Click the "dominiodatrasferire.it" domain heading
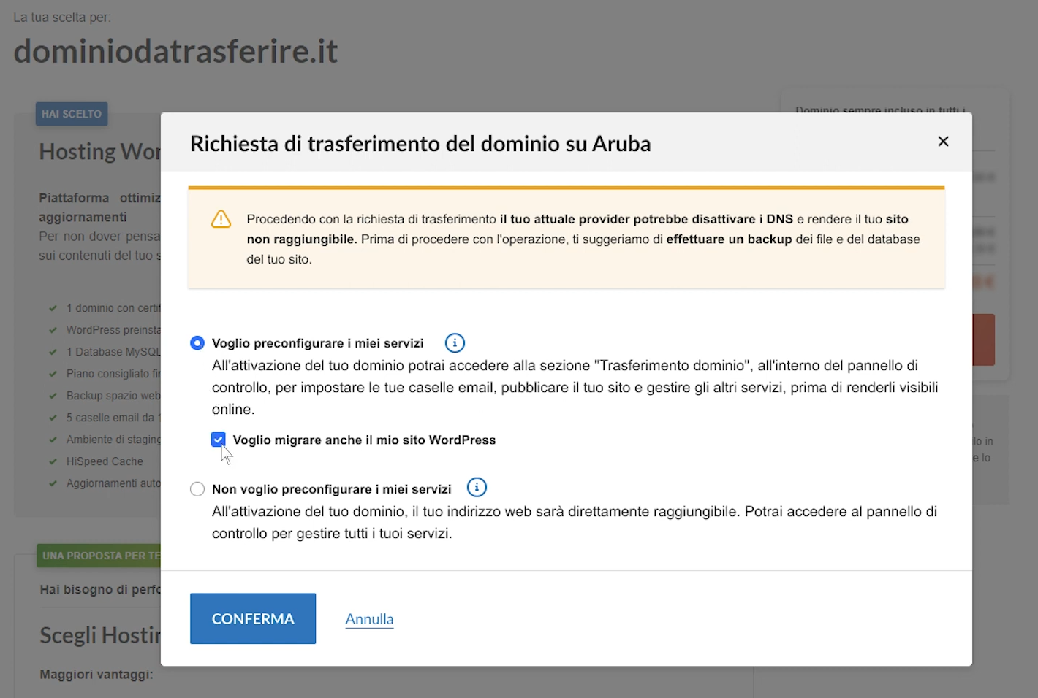 coord(175,52)
